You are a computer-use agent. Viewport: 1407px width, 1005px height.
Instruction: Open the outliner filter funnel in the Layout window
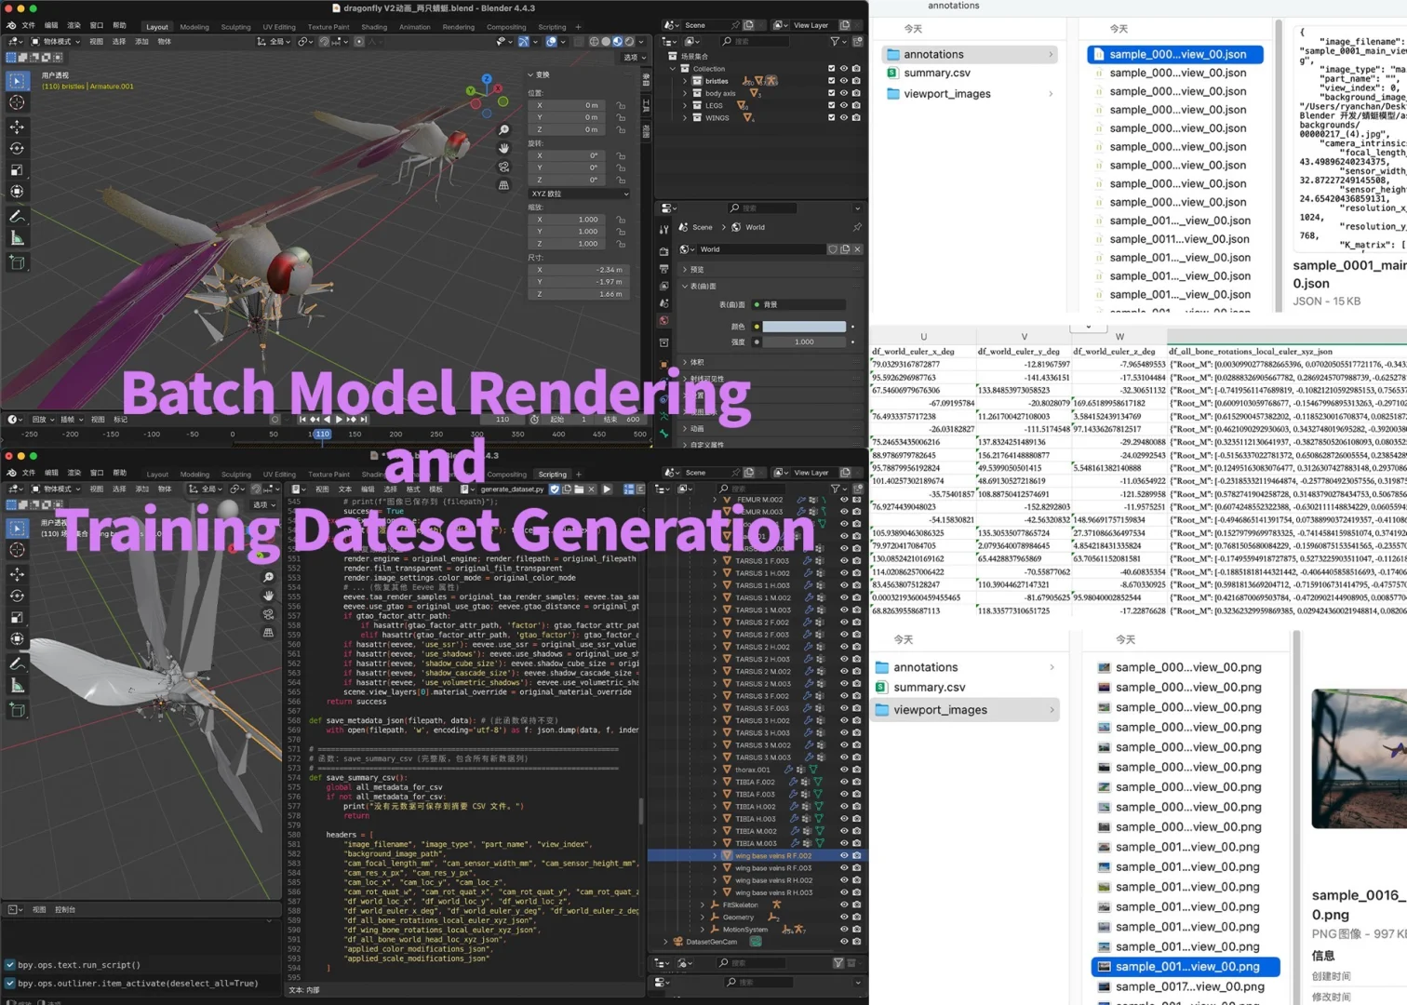click(x=835, y=41)
